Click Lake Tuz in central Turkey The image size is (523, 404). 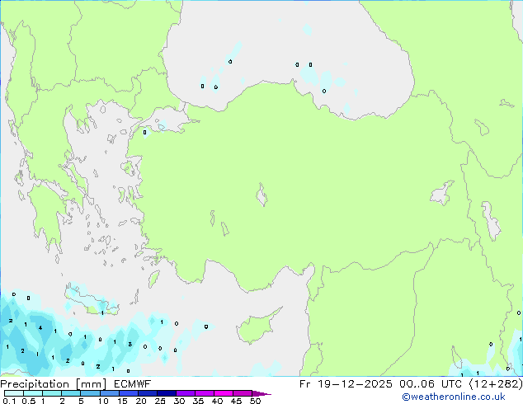[261, 195]
